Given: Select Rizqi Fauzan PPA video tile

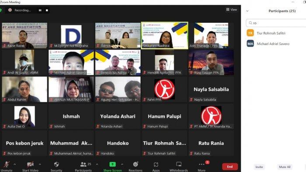Looking at the screenshot, I should click(x=211, y=62).
